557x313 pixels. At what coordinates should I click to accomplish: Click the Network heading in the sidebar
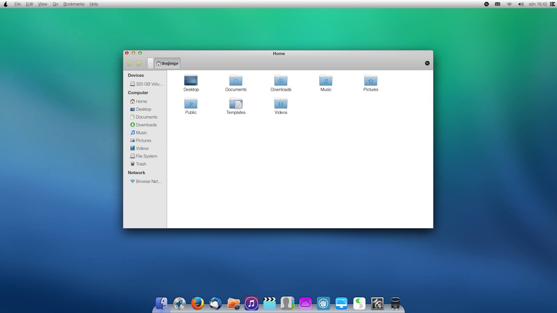coord(136,172)
